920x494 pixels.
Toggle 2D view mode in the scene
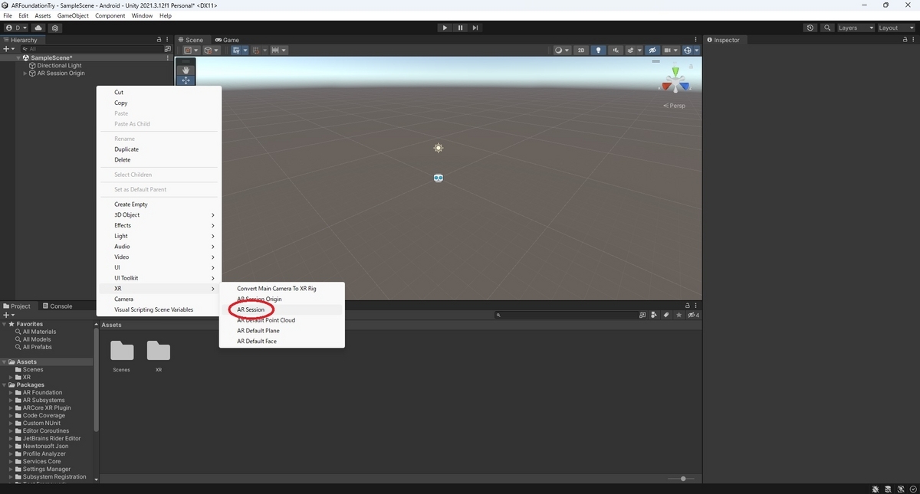coord(581,51)
